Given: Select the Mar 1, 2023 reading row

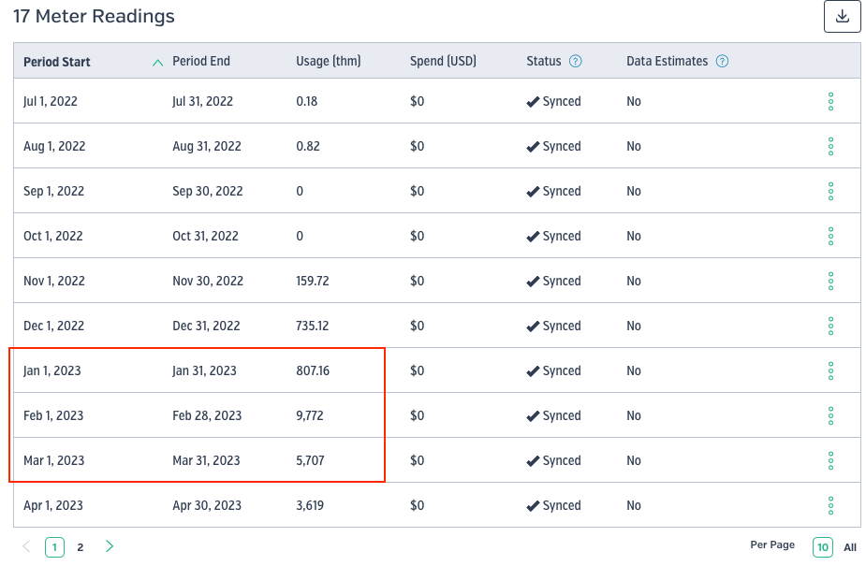Looking at the screenshot, I should (x=437, y=460).
